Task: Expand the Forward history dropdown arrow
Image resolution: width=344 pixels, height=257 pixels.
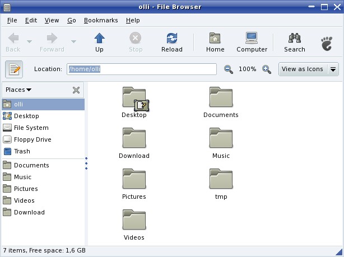Action: click(74, 41)
